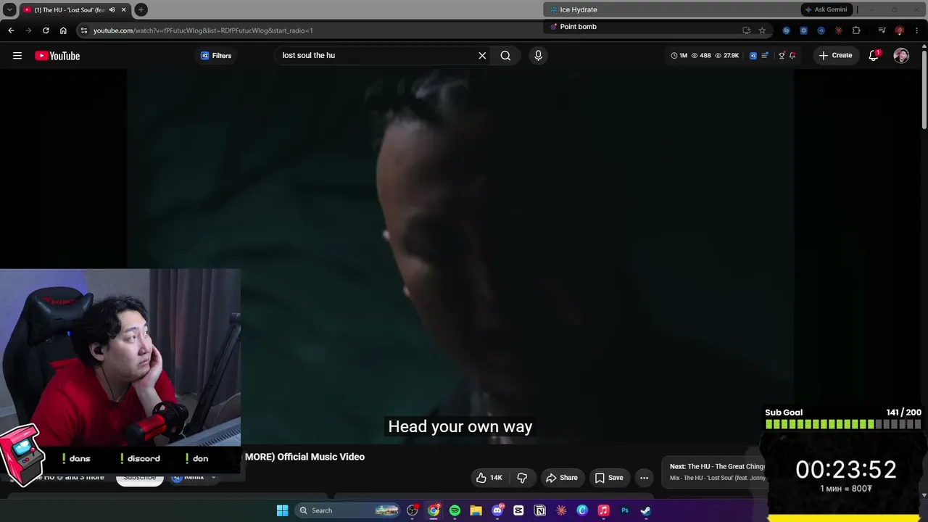This screenshot has width=928, height=522.
Task: Click the vidIQ blue logo in header
Action: 753,56
